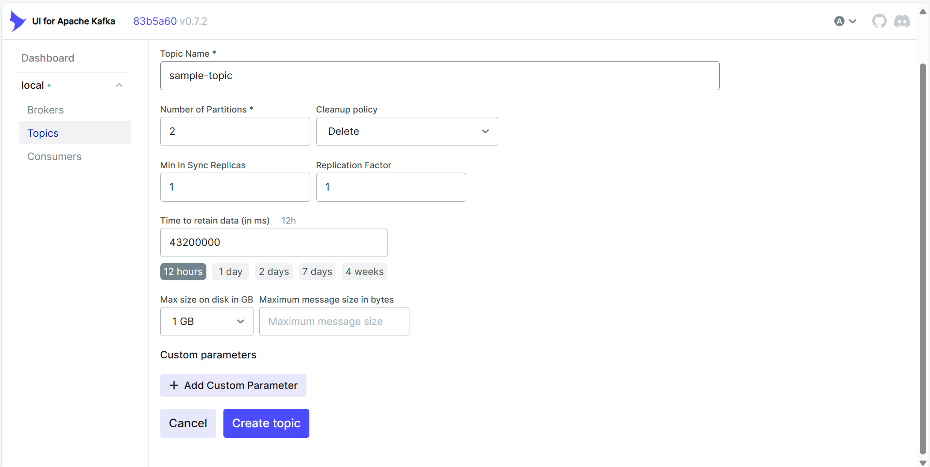Open the Max size on disk dropdown
Screen dimensions: 930x467
tap(207, 322)
